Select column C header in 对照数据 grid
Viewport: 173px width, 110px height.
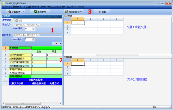coord(104,60)
